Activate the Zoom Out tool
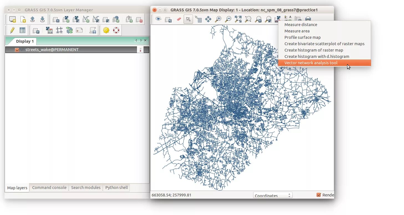The image size is (404, 215). pos(228,19)
